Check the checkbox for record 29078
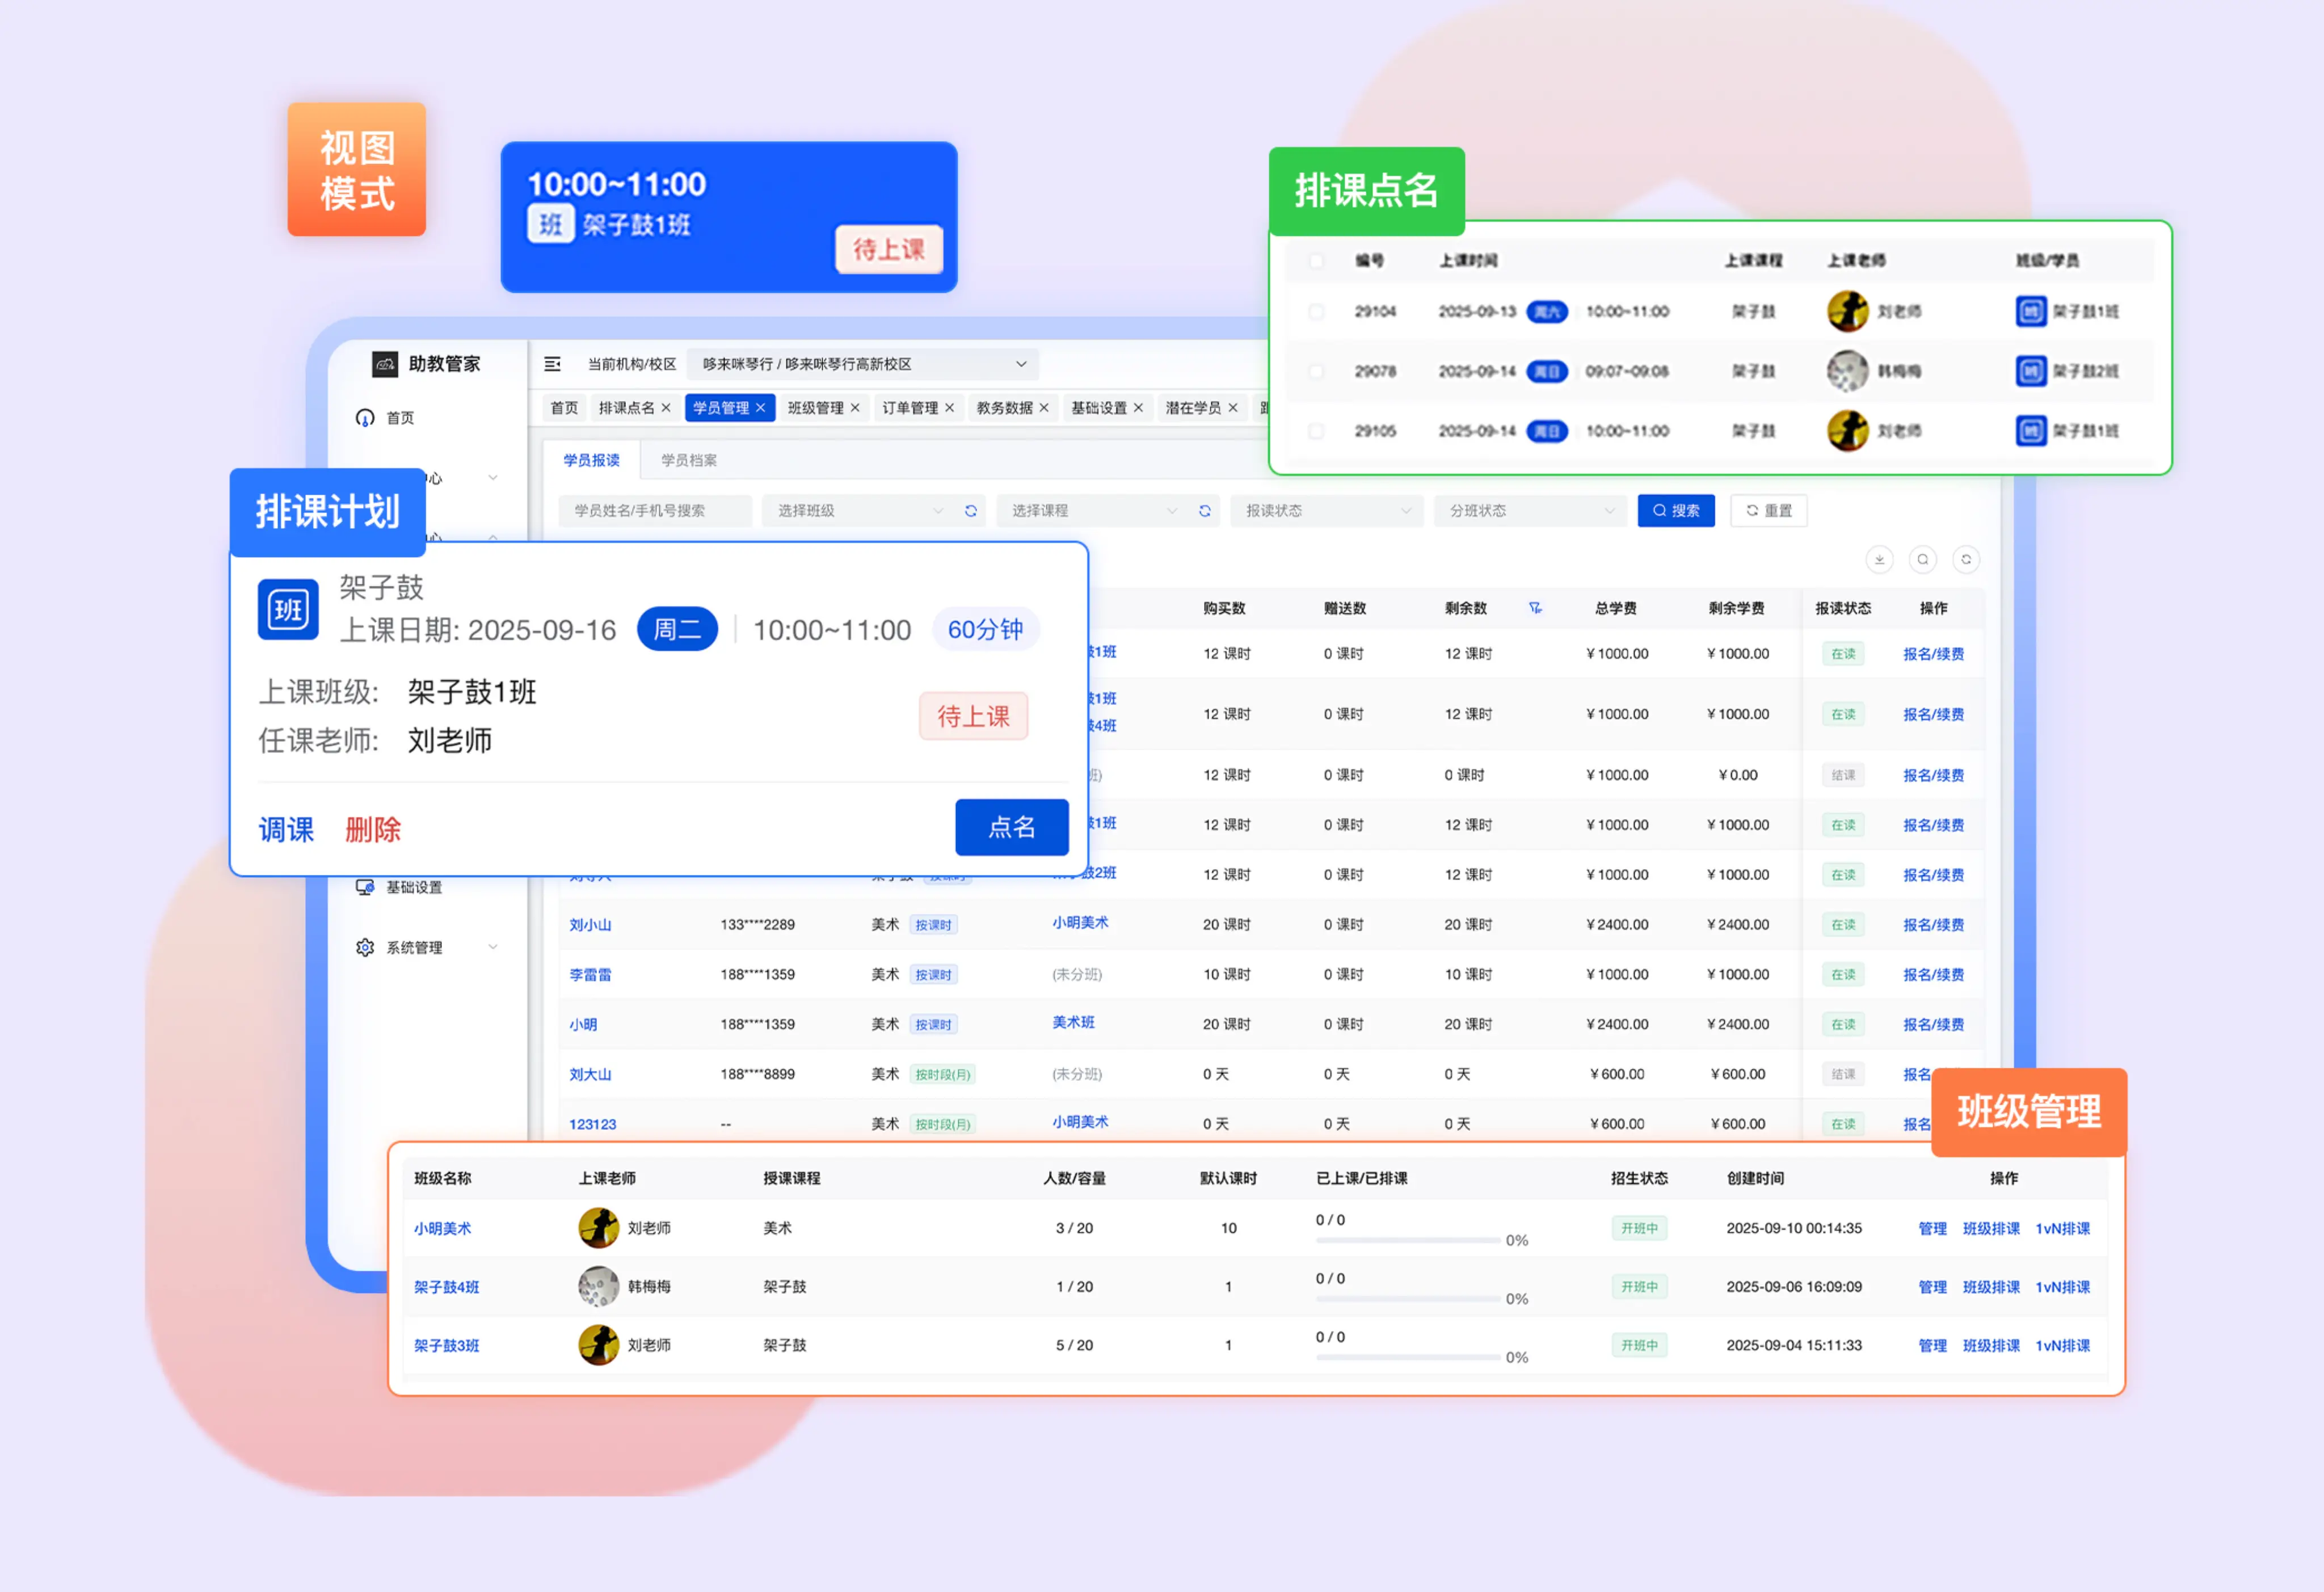 1316,372
